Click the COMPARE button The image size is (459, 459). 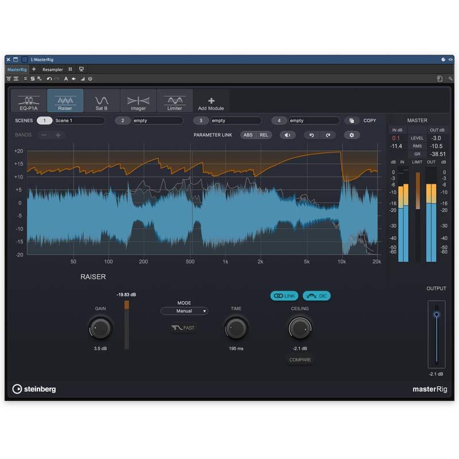(300, 360)
